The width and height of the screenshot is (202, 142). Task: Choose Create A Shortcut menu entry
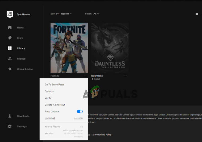coord(55,105)
